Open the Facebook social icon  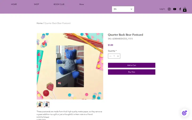(180, 9)
